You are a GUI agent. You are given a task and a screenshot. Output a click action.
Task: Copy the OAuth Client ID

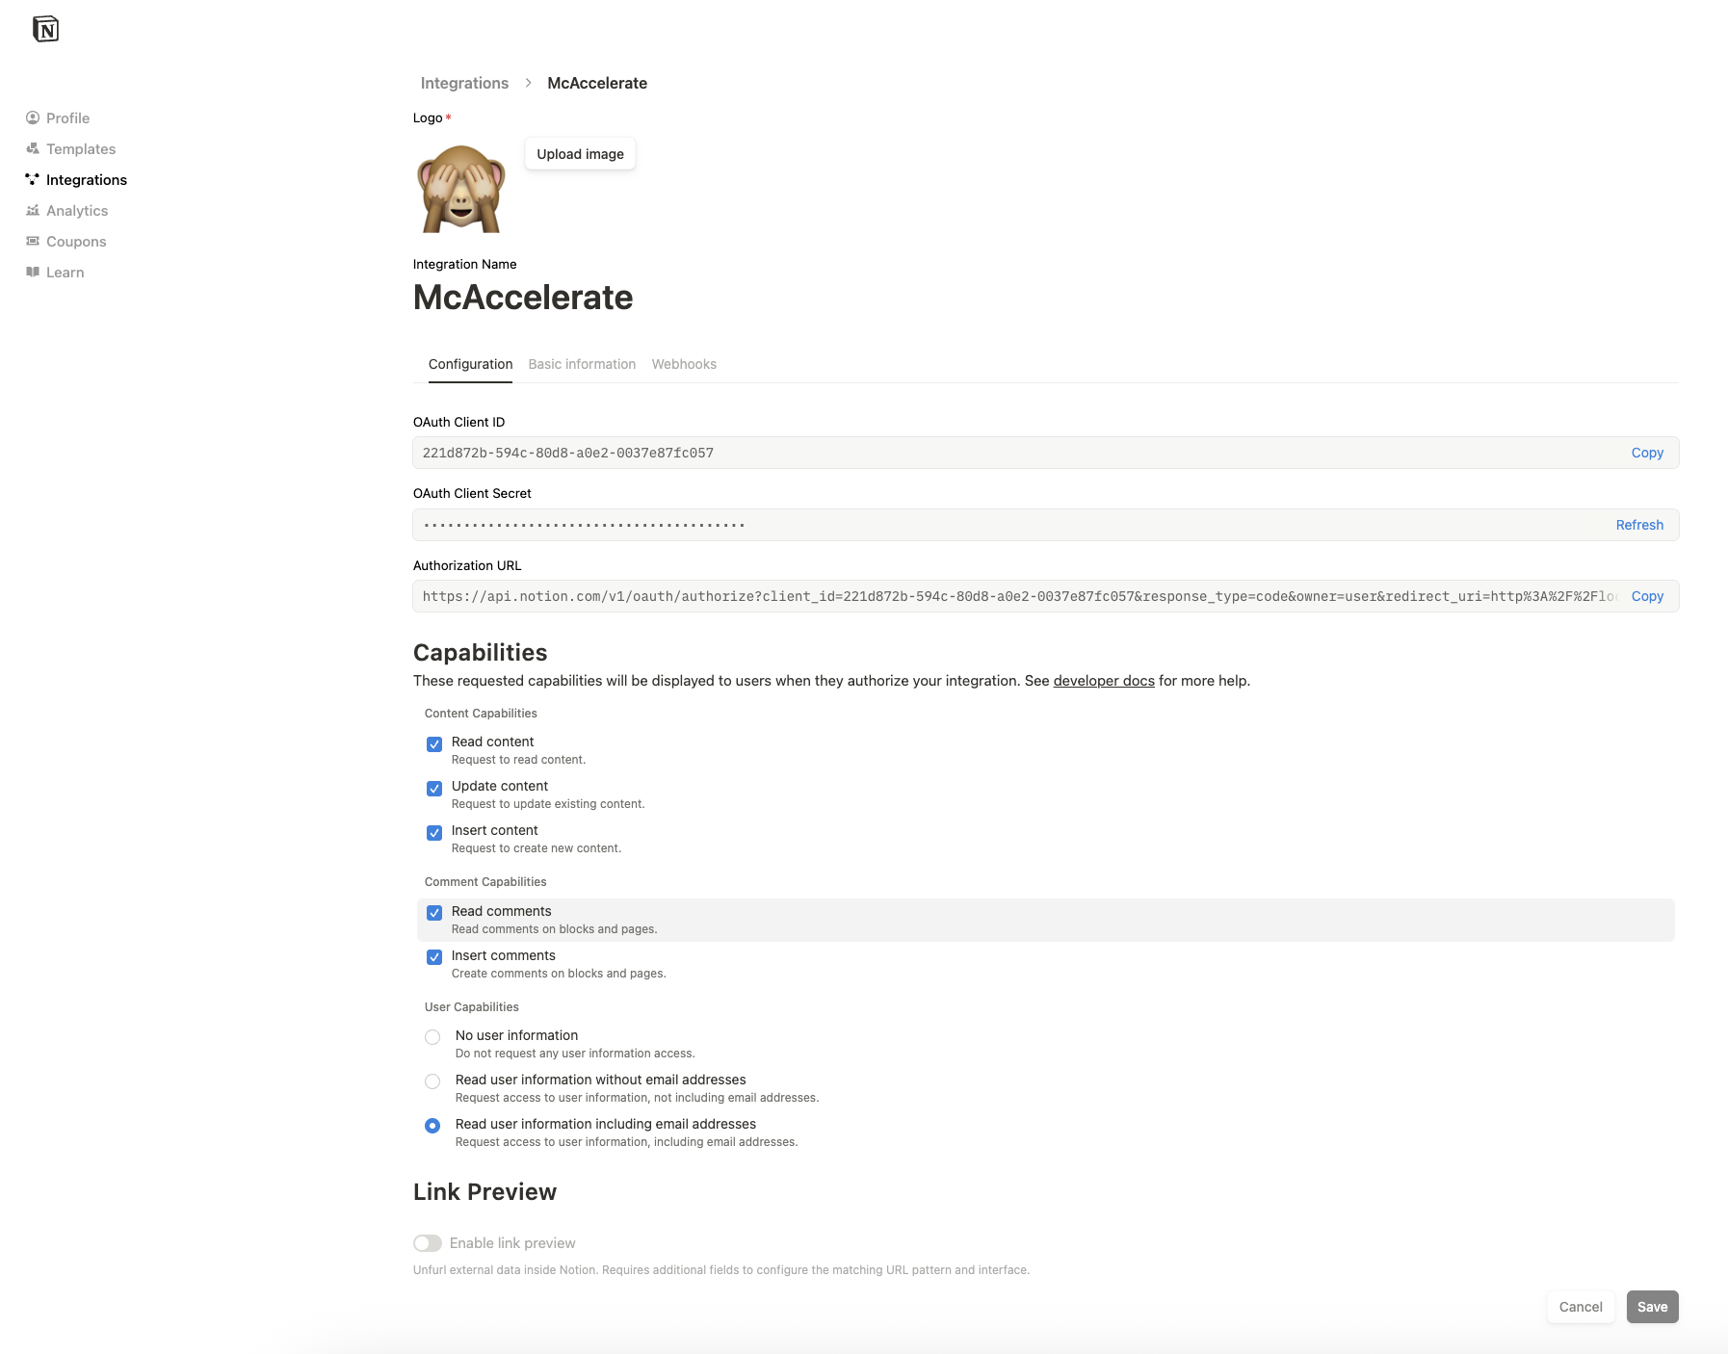pyautogui.click(x=1647, y=453)
